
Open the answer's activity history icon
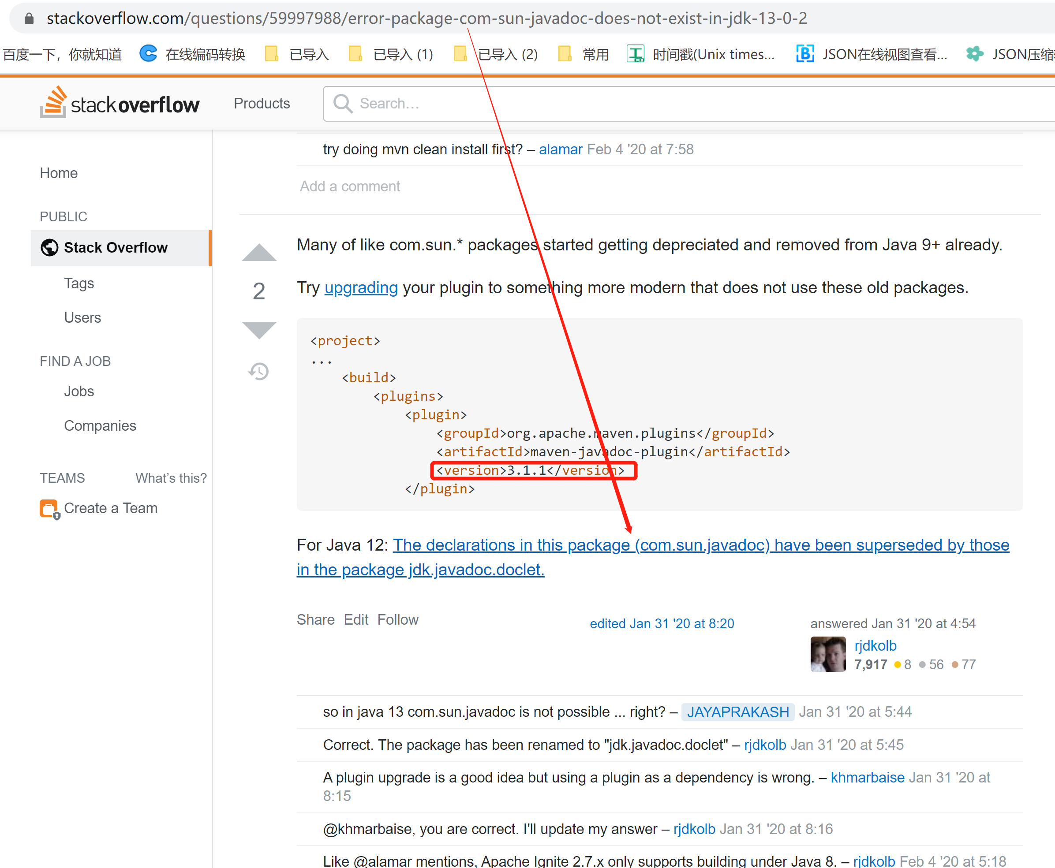(x=258, y=371)
